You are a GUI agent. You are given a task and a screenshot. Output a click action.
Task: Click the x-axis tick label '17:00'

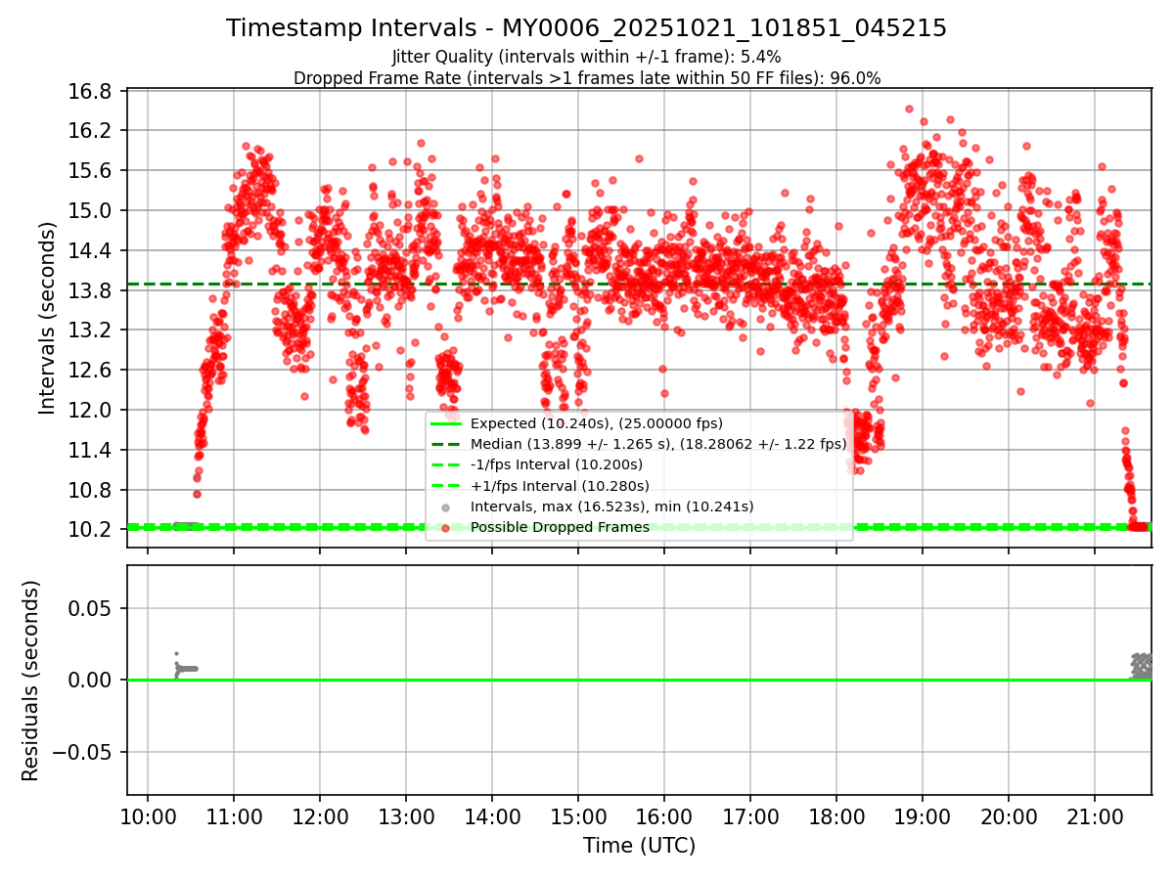750,816
